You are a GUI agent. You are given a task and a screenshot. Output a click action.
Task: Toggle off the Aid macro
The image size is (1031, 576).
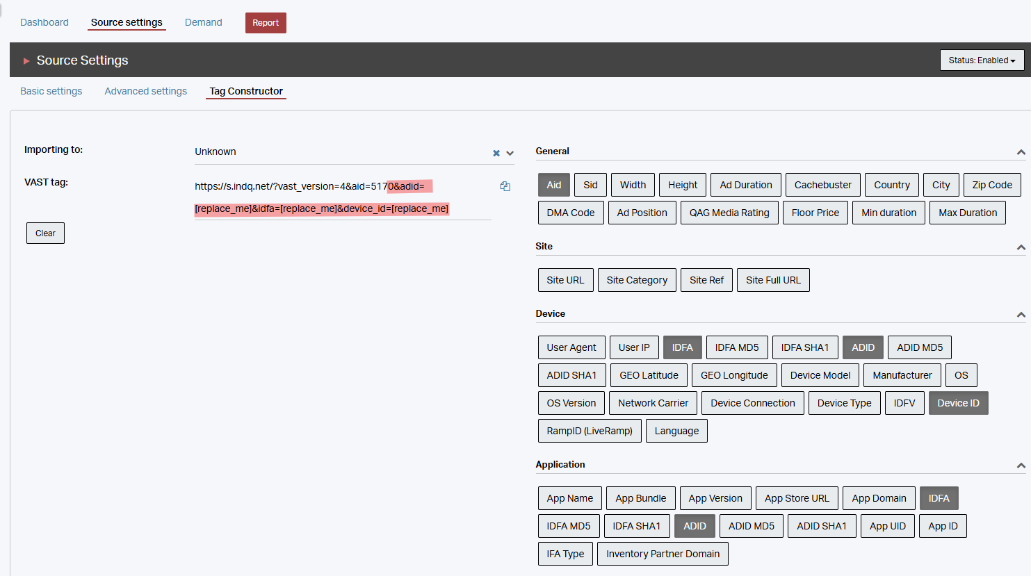553,185
